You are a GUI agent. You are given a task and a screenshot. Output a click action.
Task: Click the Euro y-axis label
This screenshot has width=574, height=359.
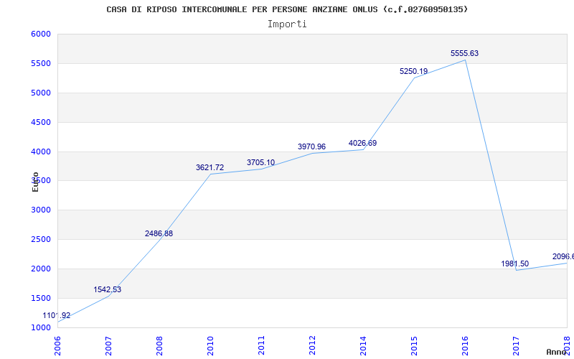[35, 182]
